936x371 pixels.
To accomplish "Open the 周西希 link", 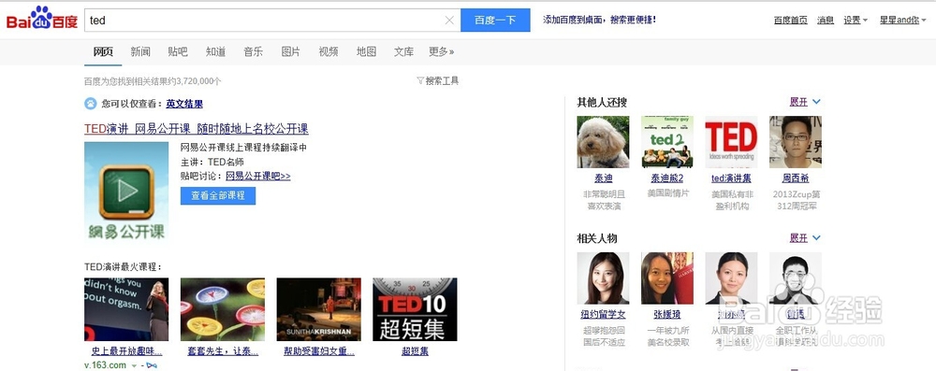I will coord(795,178).
